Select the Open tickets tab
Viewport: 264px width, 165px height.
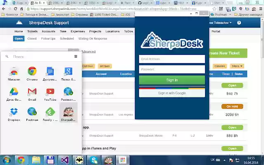click(19, 38)
